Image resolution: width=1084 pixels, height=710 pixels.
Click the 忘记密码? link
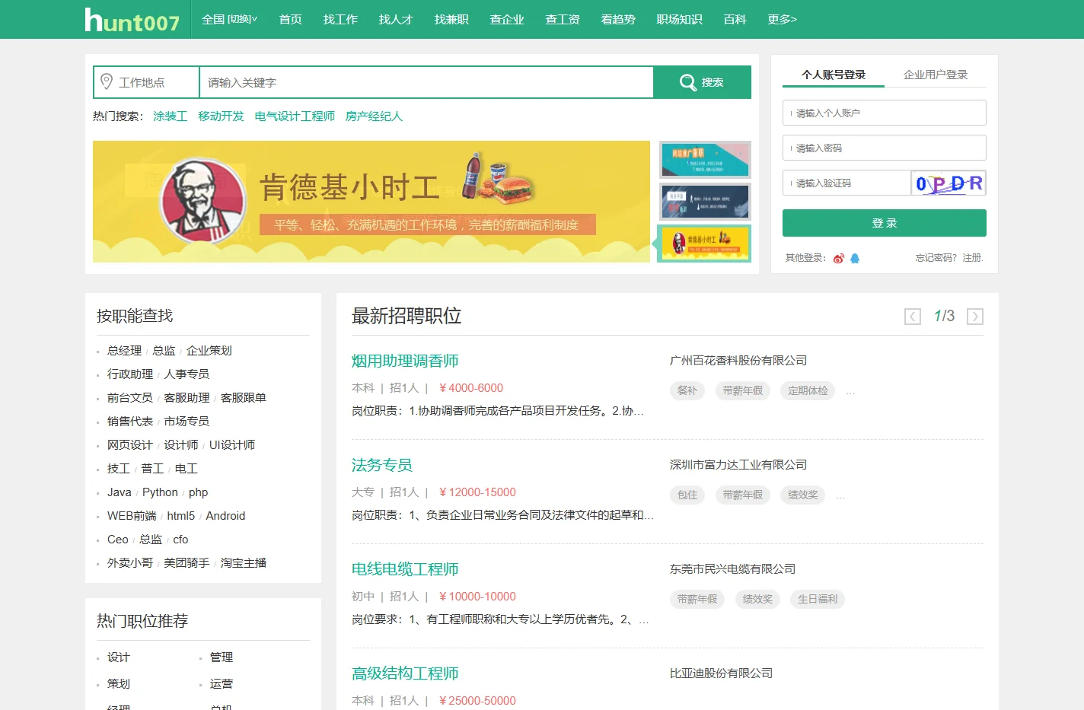click(x=936, y=258)
